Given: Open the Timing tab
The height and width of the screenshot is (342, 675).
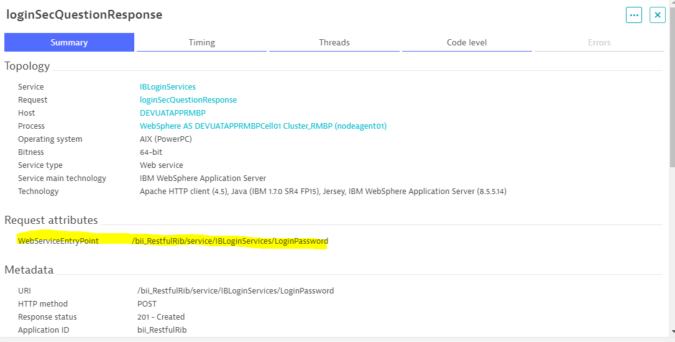Looking at the screenshot, I should point(201,42).
